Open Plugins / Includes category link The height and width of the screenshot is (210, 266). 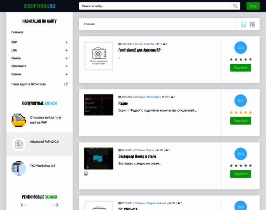tap(156, 203)
